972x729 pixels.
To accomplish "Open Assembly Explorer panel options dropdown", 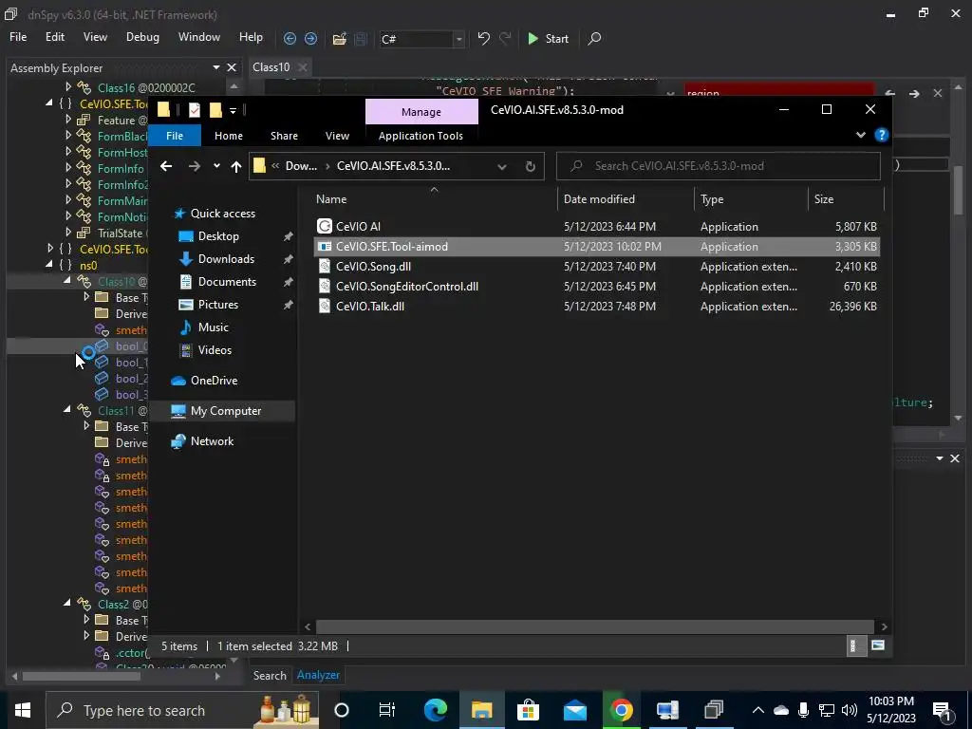I will pyautogui.click(x=216, y=67).
